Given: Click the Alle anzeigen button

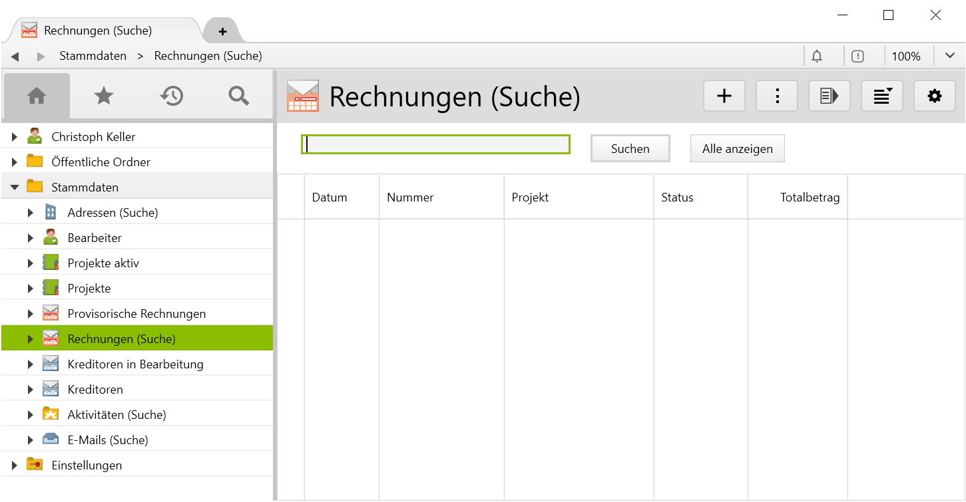Looking at the screenshot, I should point(737,148).
